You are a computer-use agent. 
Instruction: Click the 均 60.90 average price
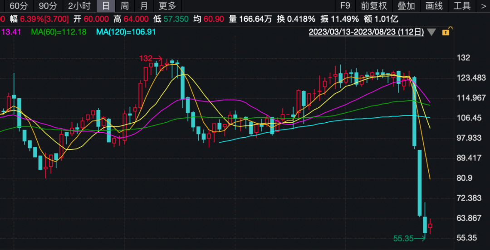tap(208, 19)
